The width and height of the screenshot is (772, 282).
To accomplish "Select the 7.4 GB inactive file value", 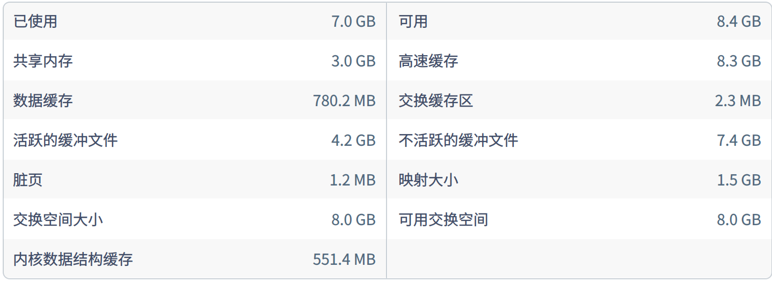I will coord(739,140).
